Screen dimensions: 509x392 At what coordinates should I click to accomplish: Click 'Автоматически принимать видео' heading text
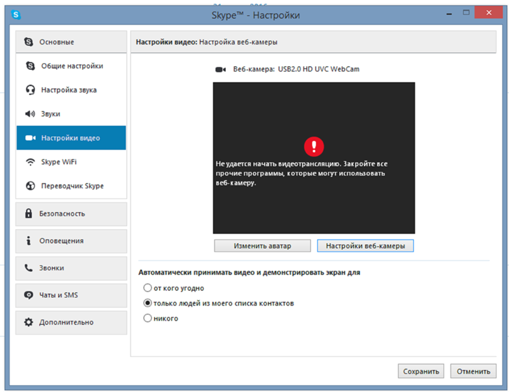pyautogui.click(x=249, y=272)
